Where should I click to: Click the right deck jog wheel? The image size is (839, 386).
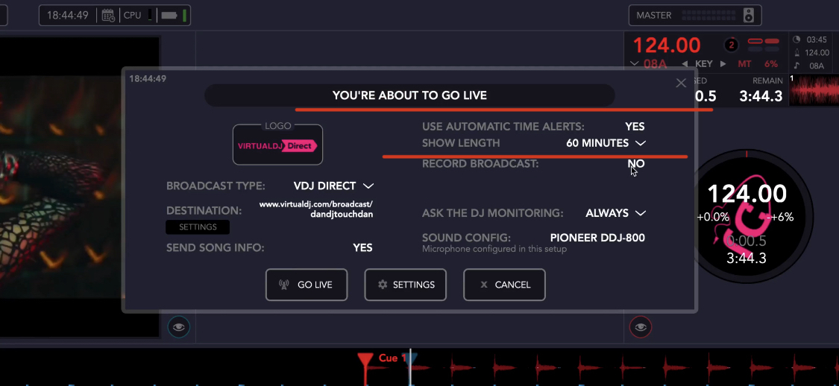pos(747,217)
